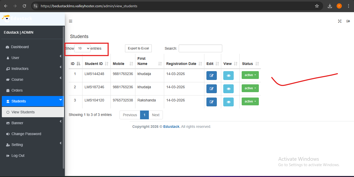The width and height of the screenshot is (354, 177).
Task: Open the Show entries count dropdown
Action: pyautogui.click(x=82, y=48)
